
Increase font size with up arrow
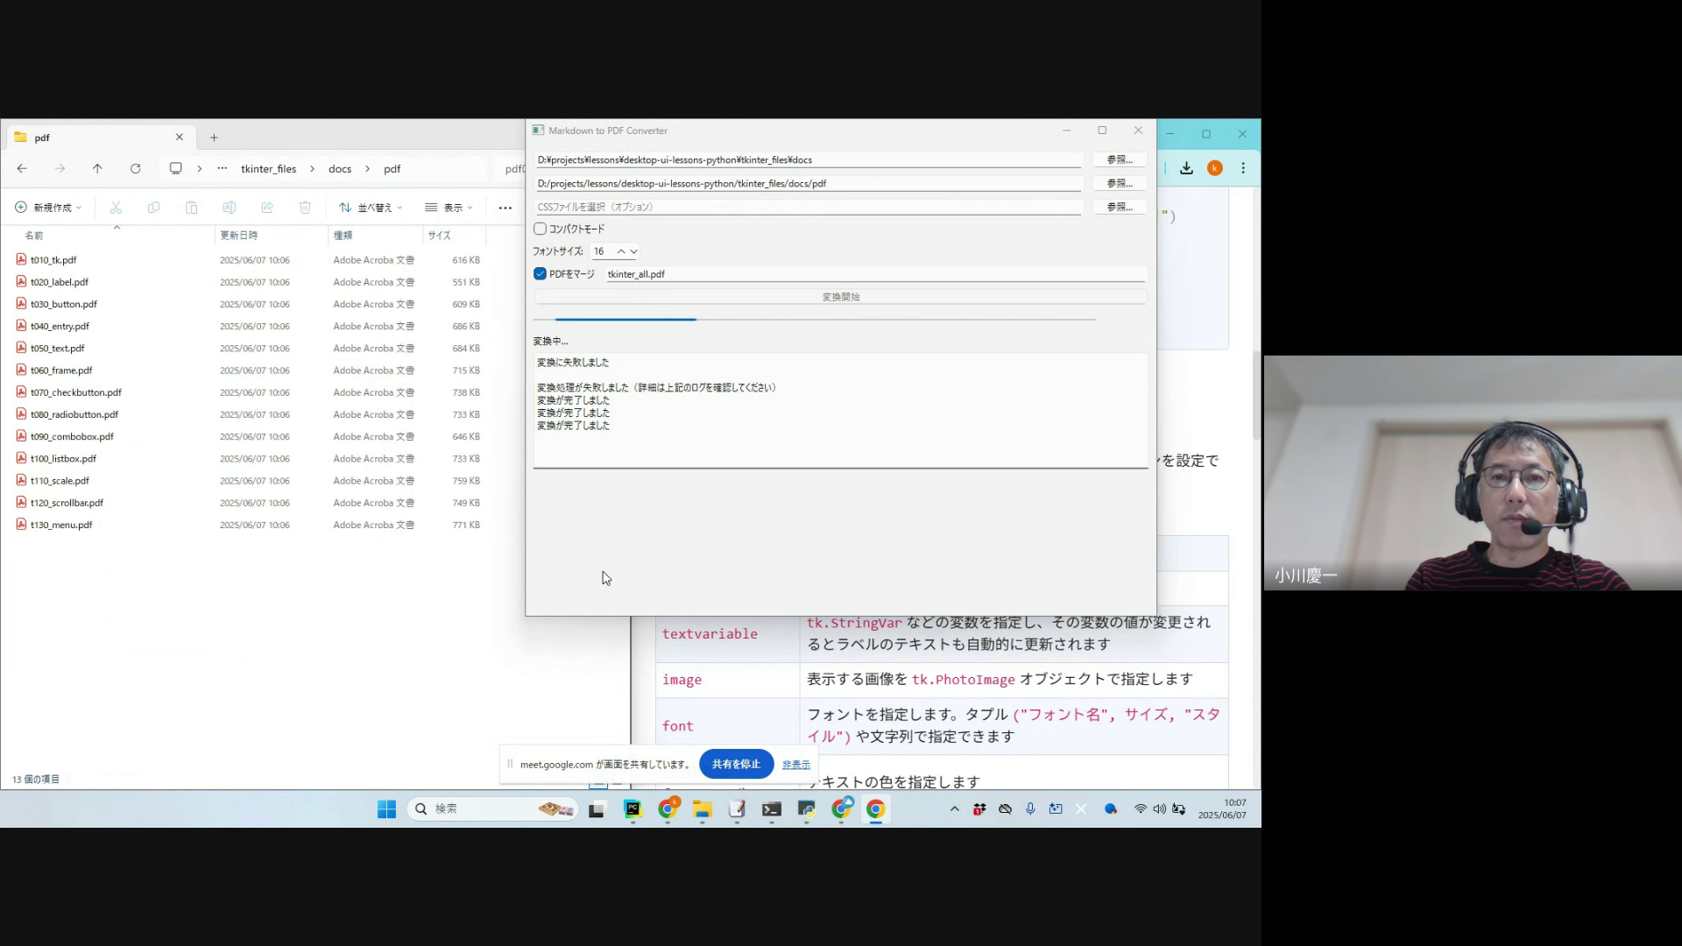(x=621, y=251)
